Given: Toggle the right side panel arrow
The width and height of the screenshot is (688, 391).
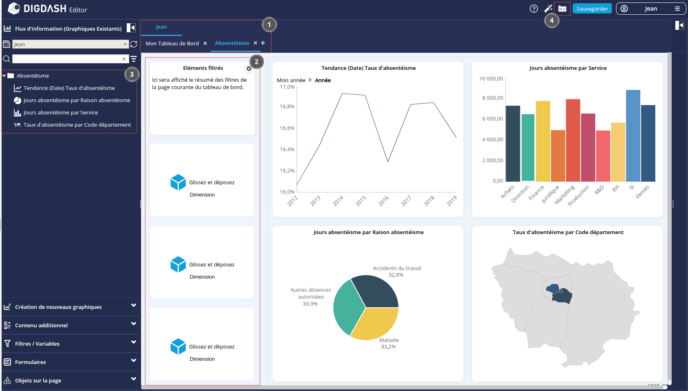Looking at the screenshot, I should [x=679, y=25].
